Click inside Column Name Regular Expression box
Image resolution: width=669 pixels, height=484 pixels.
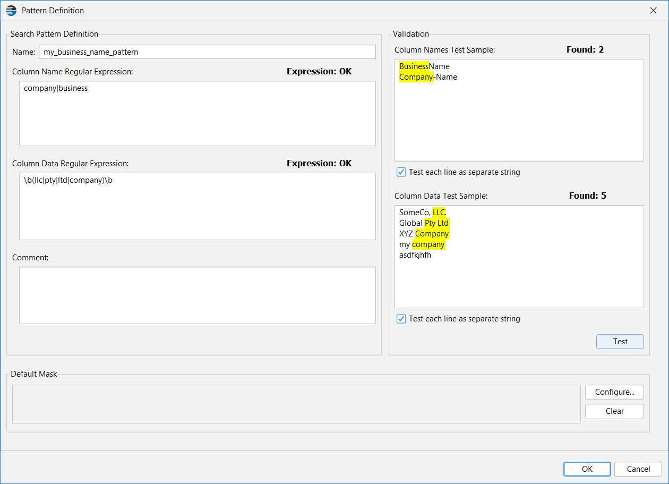coord(198,114)
